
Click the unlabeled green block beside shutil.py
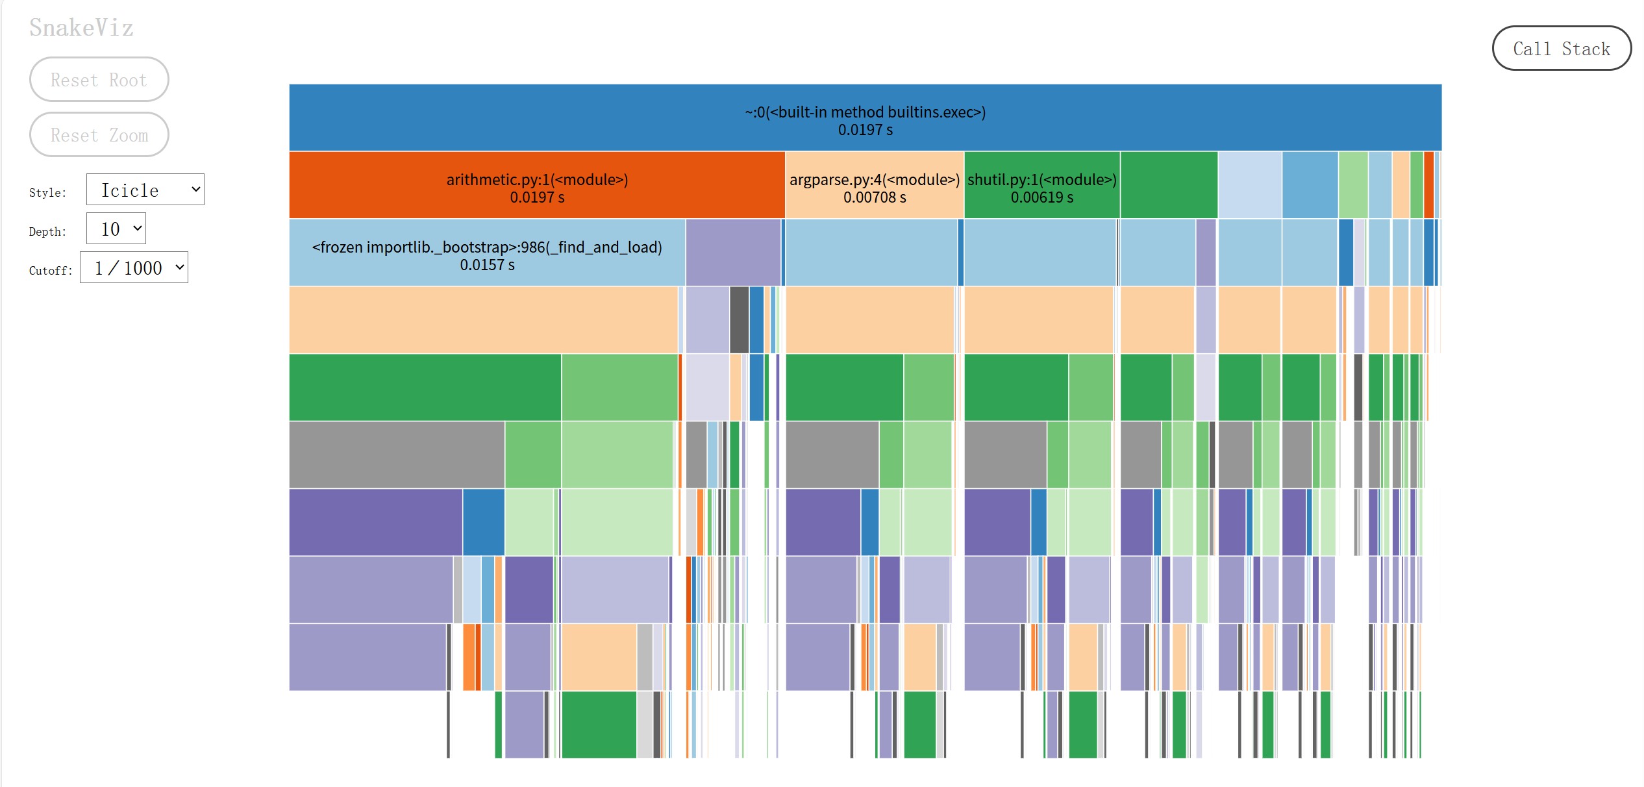point(1169,186)
